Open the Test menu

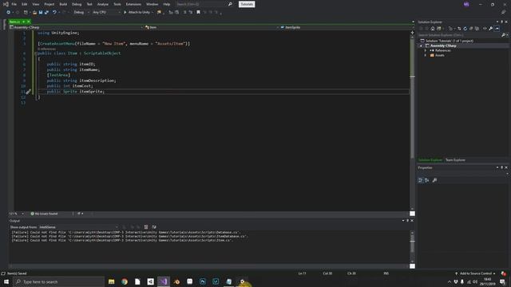pyautogui.click(x=89, y=4)
